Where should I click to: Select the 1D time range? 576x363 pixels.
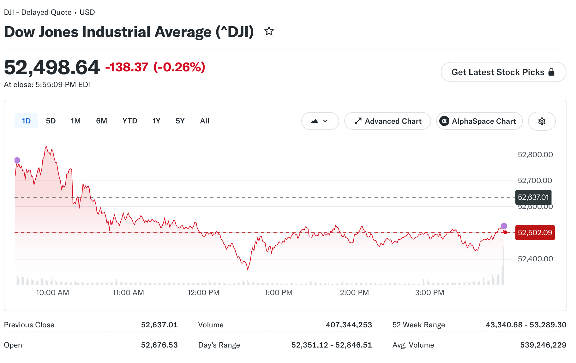(26, 121)
